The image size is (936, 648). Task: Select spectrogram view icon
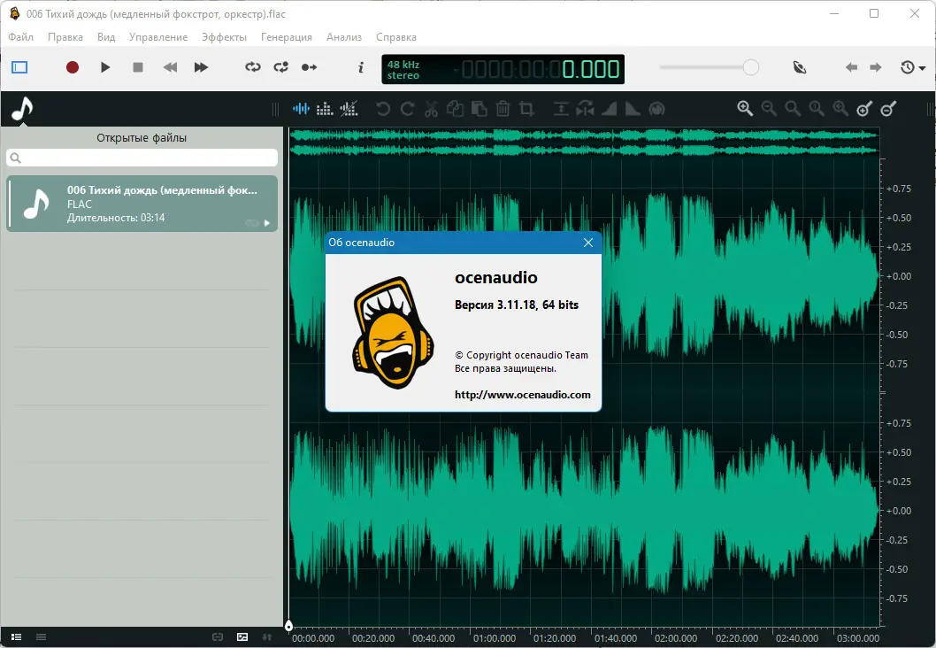click(x=325, y=109)
